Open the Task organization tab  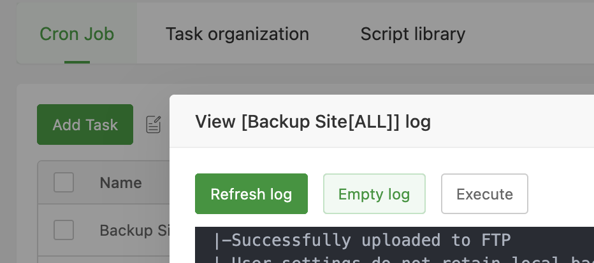[237, 34]
